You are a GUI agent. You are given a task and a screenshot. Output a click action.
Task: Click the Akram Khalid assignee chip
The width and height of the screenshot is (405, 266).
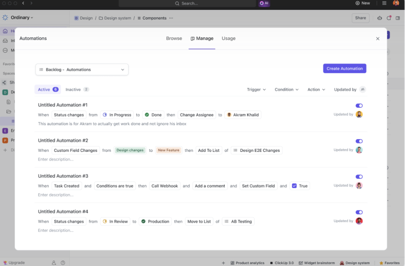coord(243,115)
